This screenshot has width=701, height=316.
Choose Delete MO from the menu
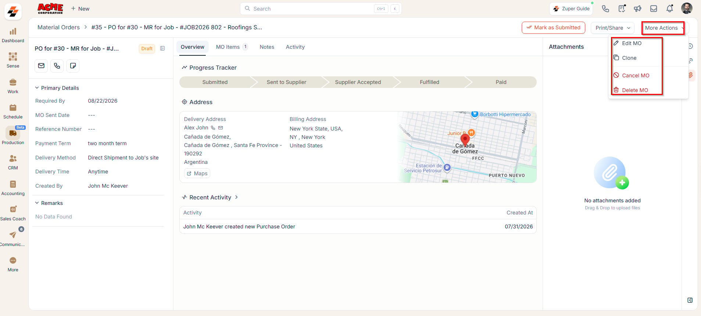[x=635, y=90]
